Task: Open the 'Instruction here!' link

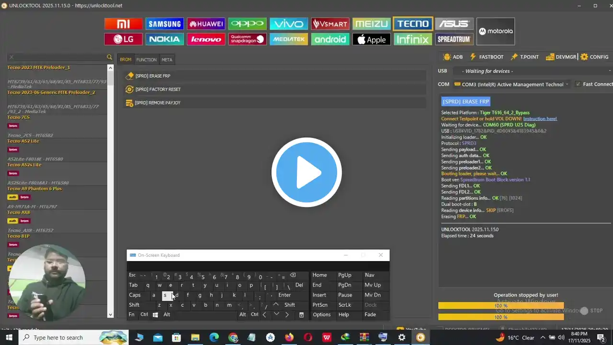Action: (x=540, y=119)
